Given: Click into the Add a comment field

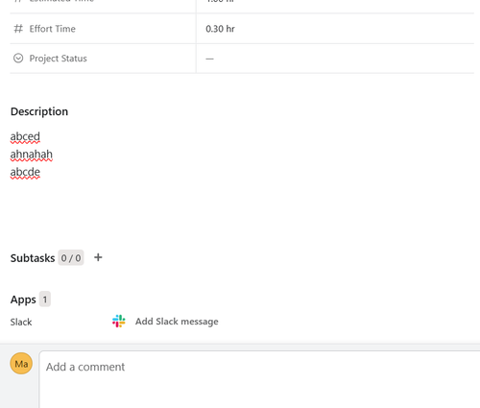Looking at the screenshot, I should (x=259, y=379).
